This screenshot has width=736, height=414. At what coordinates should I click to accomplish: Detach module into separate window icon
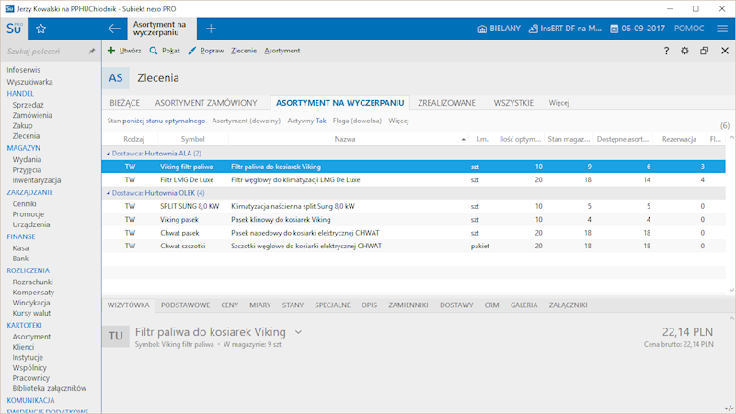tap(704, 51)
